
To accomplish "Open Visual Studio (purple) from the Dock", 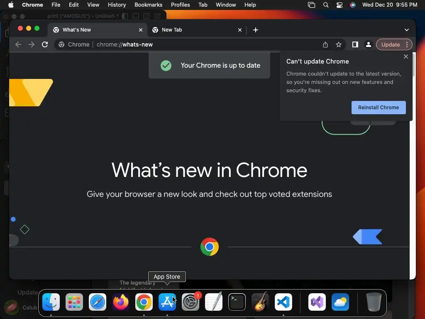I will coord(317,302).
